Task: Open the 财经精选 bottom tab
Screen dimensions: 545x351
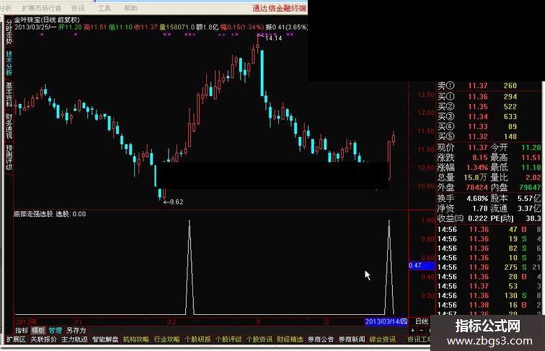Action: tap(290, 339)
